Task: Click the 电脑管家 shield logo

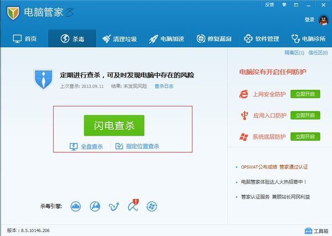Action: pos(13,13)
